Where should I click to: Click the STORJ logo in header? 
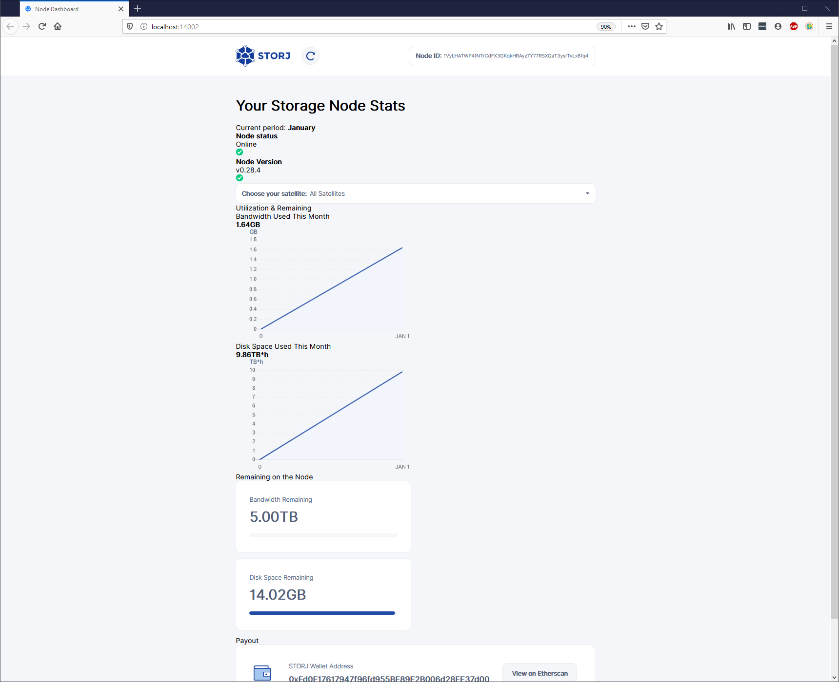click(263, 56)
